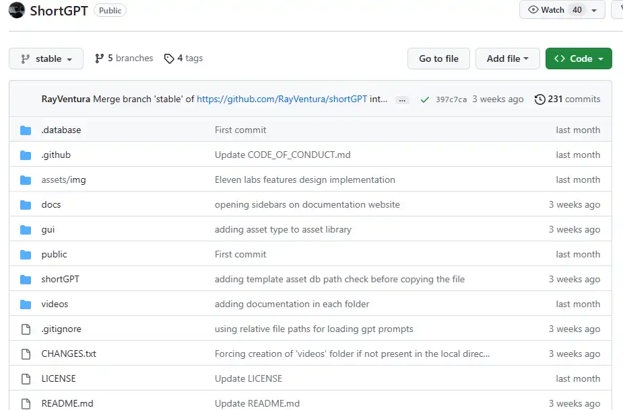The width and height of the screenshot is (623, 410).
Task: View the 5 branches list
Action: (x=124, y=58)
